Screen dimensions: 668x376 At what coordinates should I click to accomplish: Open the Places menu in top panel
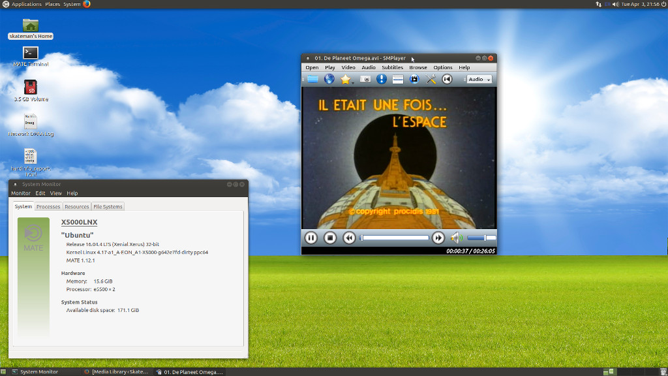[52, 5]
